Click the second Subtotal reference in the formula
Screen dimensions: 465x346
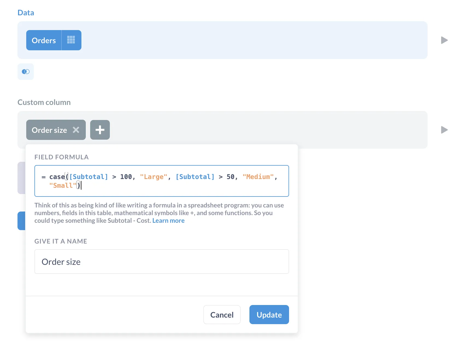195,177
